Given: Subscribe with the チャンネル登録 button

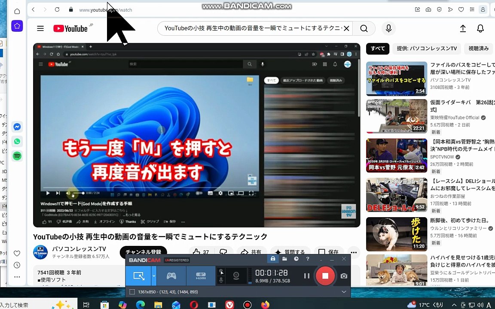Looking at the screenshot, I should pos(144,252).
